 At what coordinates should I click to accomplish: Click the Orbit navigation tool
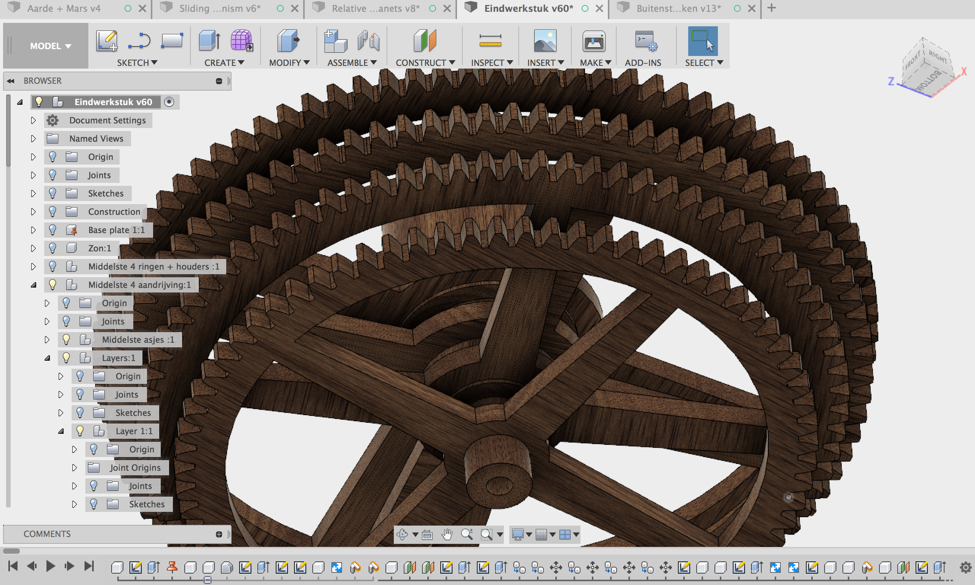click(402, 534)
